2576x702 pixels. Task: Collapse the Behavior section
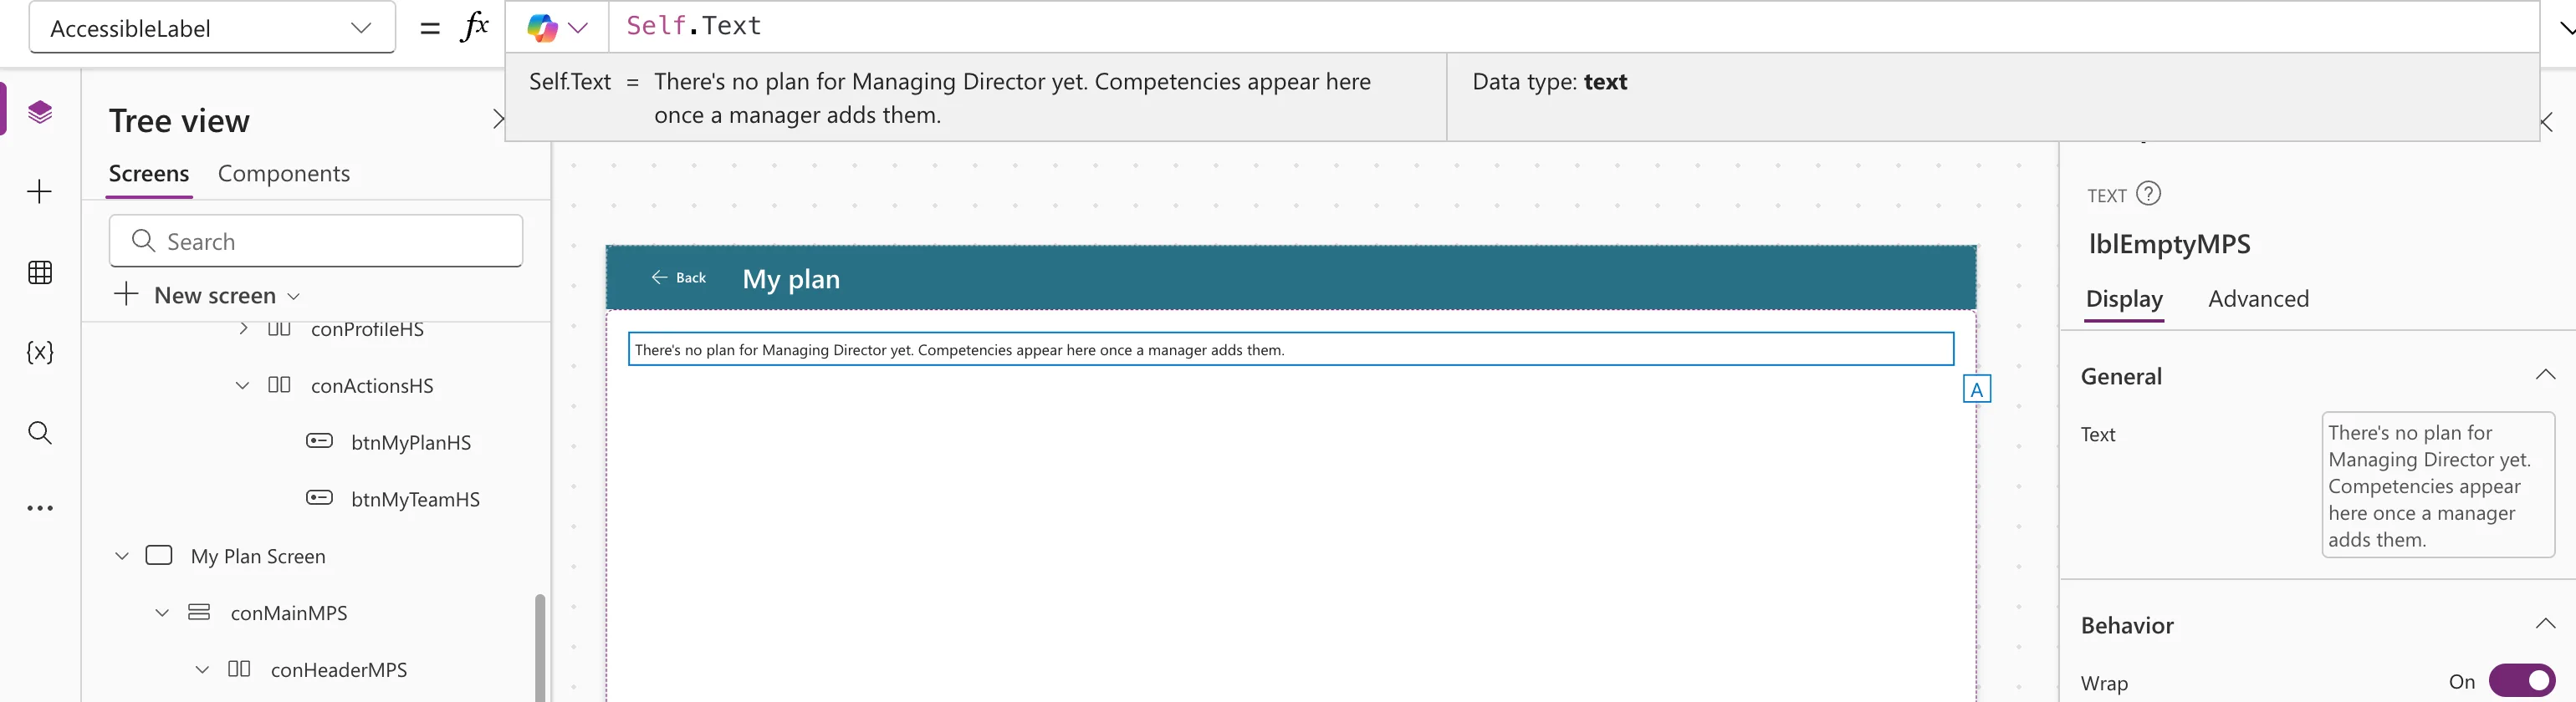click(x=2545, y=624)
